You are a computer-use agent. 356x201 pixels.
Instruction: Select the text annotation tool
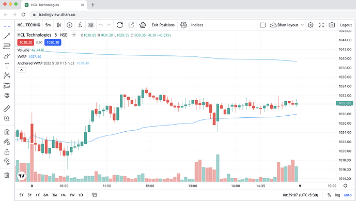7,66
